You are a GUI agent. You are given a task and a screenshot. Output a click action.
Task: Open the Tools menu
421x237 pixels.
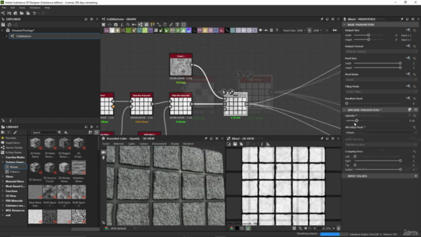click(22, 8)
